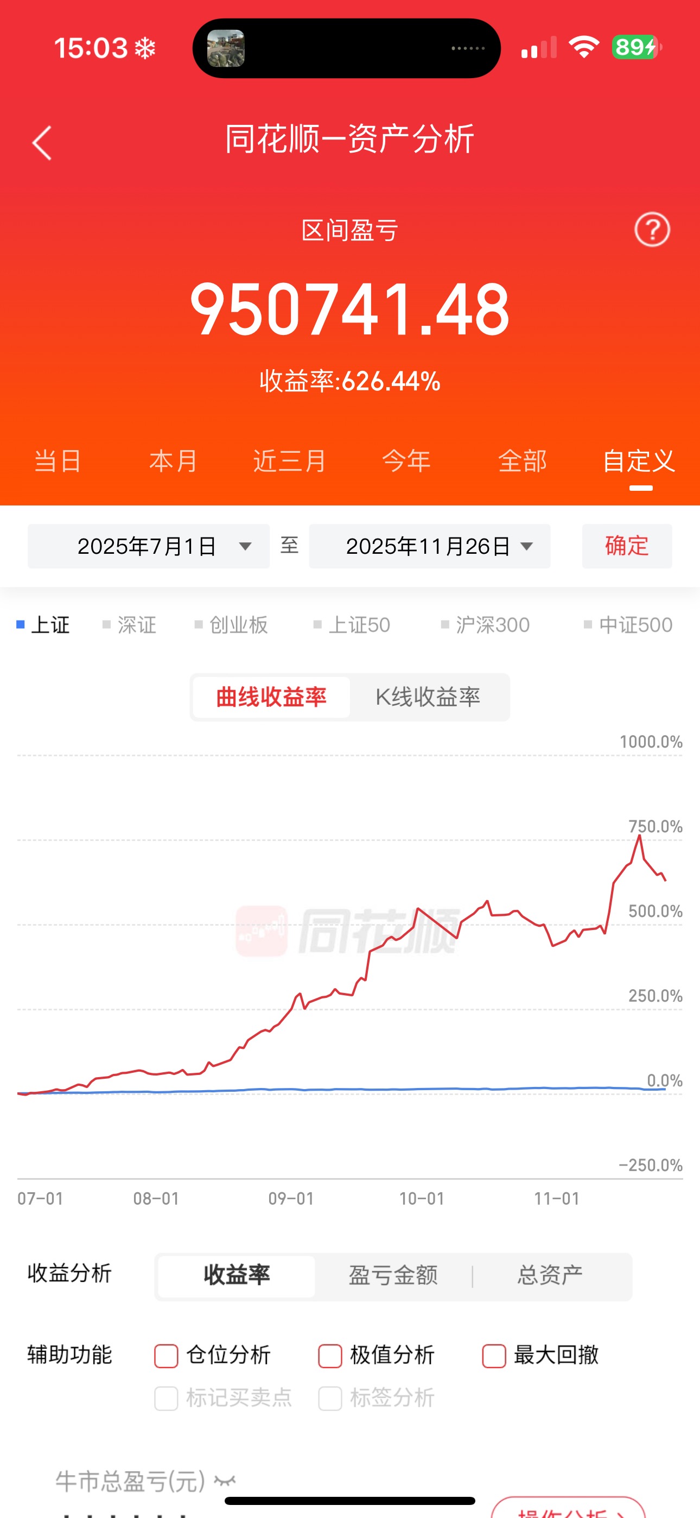Tap the home indicator bar
Viewport: 700px width, 1518px height.
pos(350,1500)
